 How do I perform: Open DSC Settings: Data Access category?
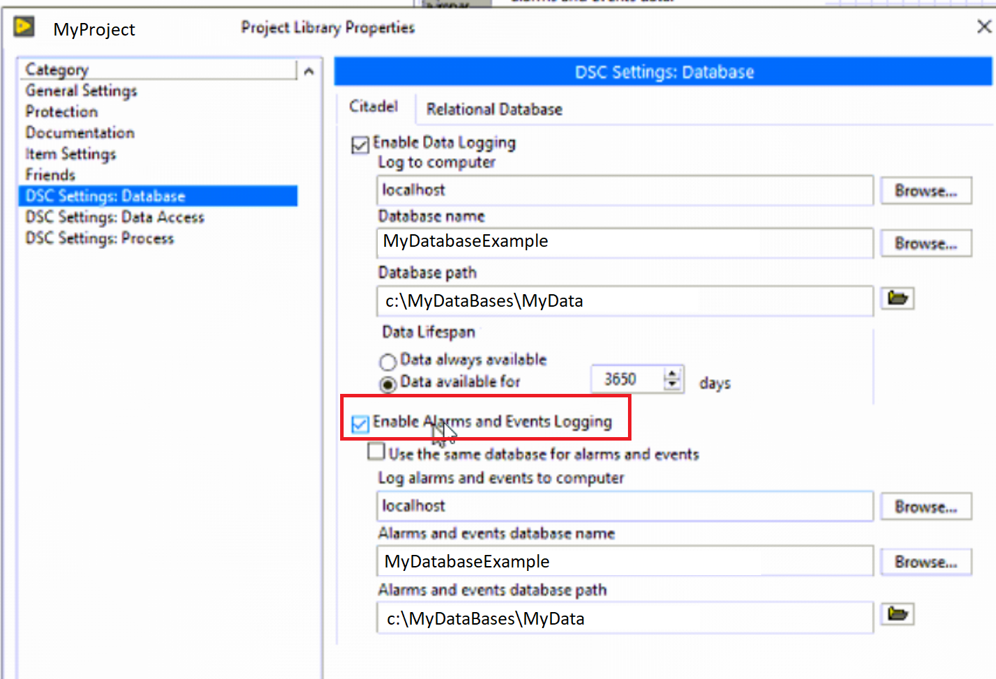coord(115,218)
